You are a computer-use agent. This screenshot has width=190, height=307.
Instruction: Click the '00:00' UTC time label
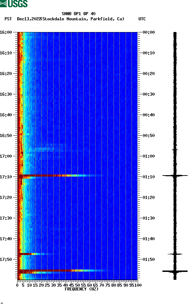click(x=149, y=32)
